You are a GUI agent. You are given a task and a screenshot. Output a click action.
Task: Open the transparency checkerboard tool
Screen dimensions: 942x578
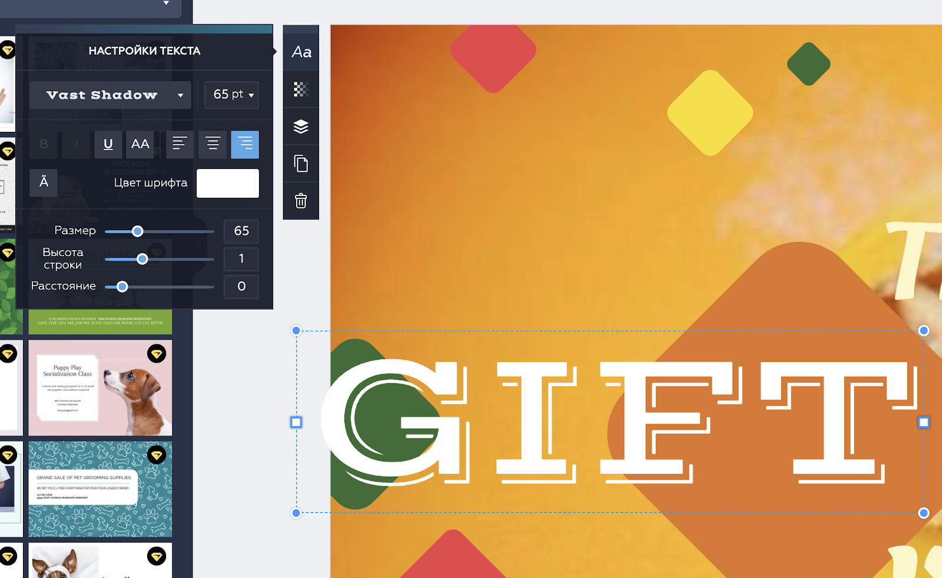click(301, 89)
